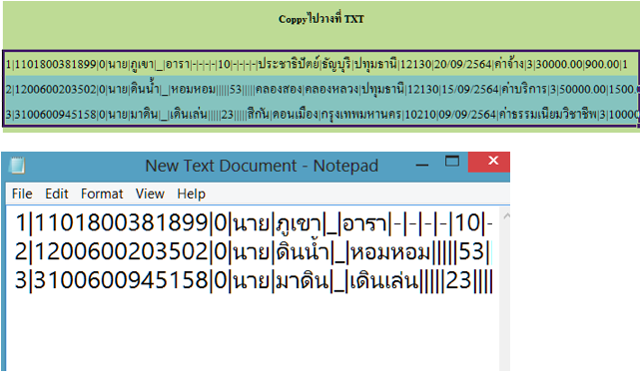Viewport: 640px width, 384px height.
Task: Open the Edit menu
Action: click(x=56, y=193)
